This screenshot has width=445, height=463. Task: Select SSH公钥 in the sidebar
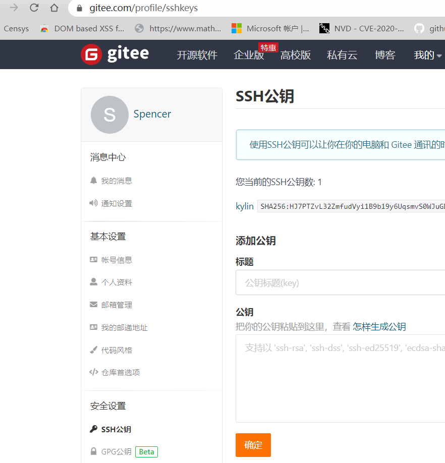click(116, 429)
